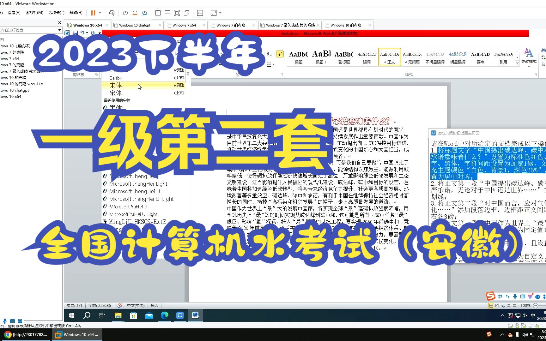546x341 pixels.
Task: Open the 虚拟机(M) menu
Action: pos(34,13)
